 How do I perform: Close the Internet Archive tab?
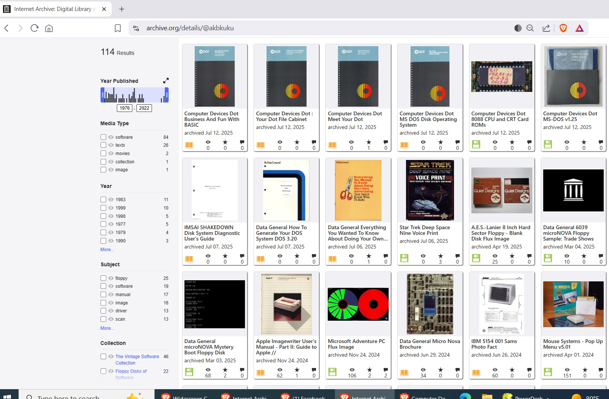(x=104, y=9)
